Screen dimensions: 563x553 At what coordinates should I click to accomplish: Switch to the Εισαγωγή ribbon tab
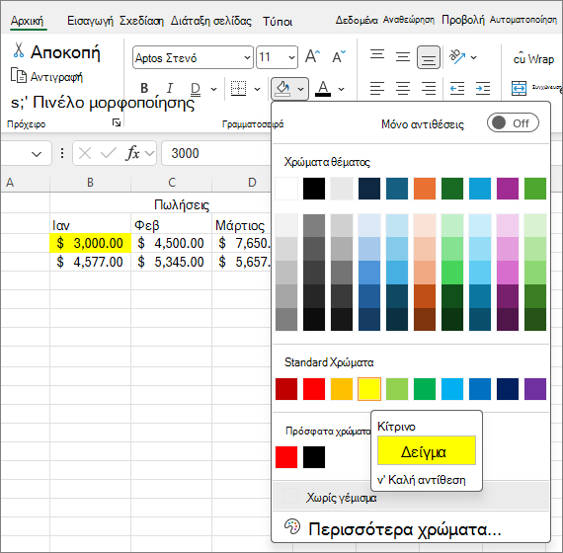click(x=90, y=21)
